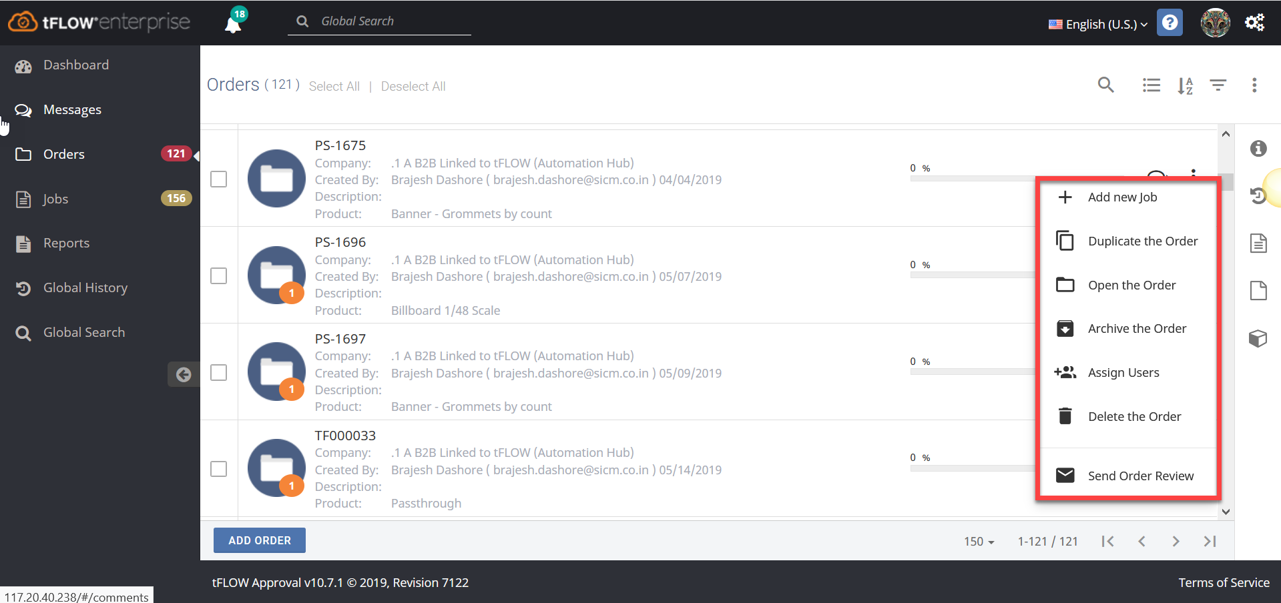Click the list scroll-up arrow
This screenshot has width=1281, height=603.
coord(1226,134)
